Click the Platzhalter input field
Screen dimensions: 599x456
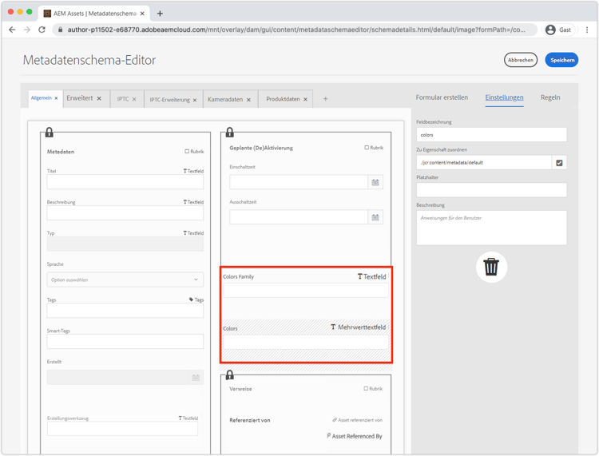(491, 190)
